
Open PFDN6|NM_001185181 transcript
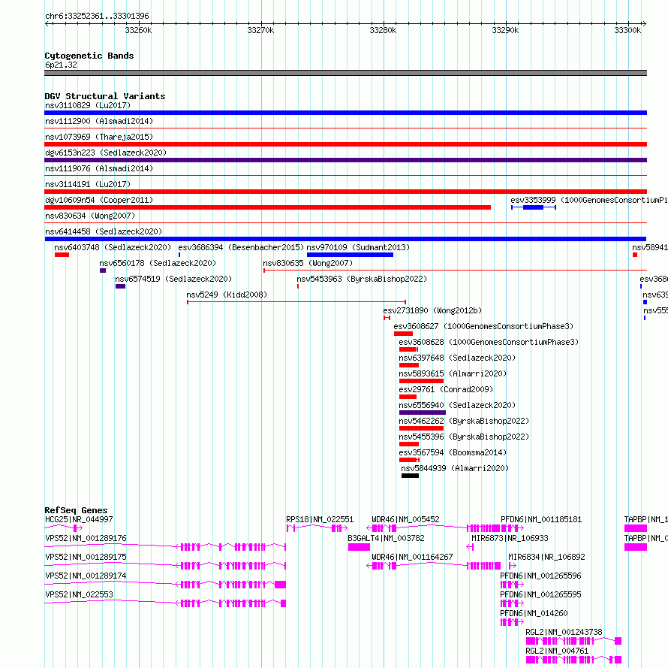[x=512, y=528]
